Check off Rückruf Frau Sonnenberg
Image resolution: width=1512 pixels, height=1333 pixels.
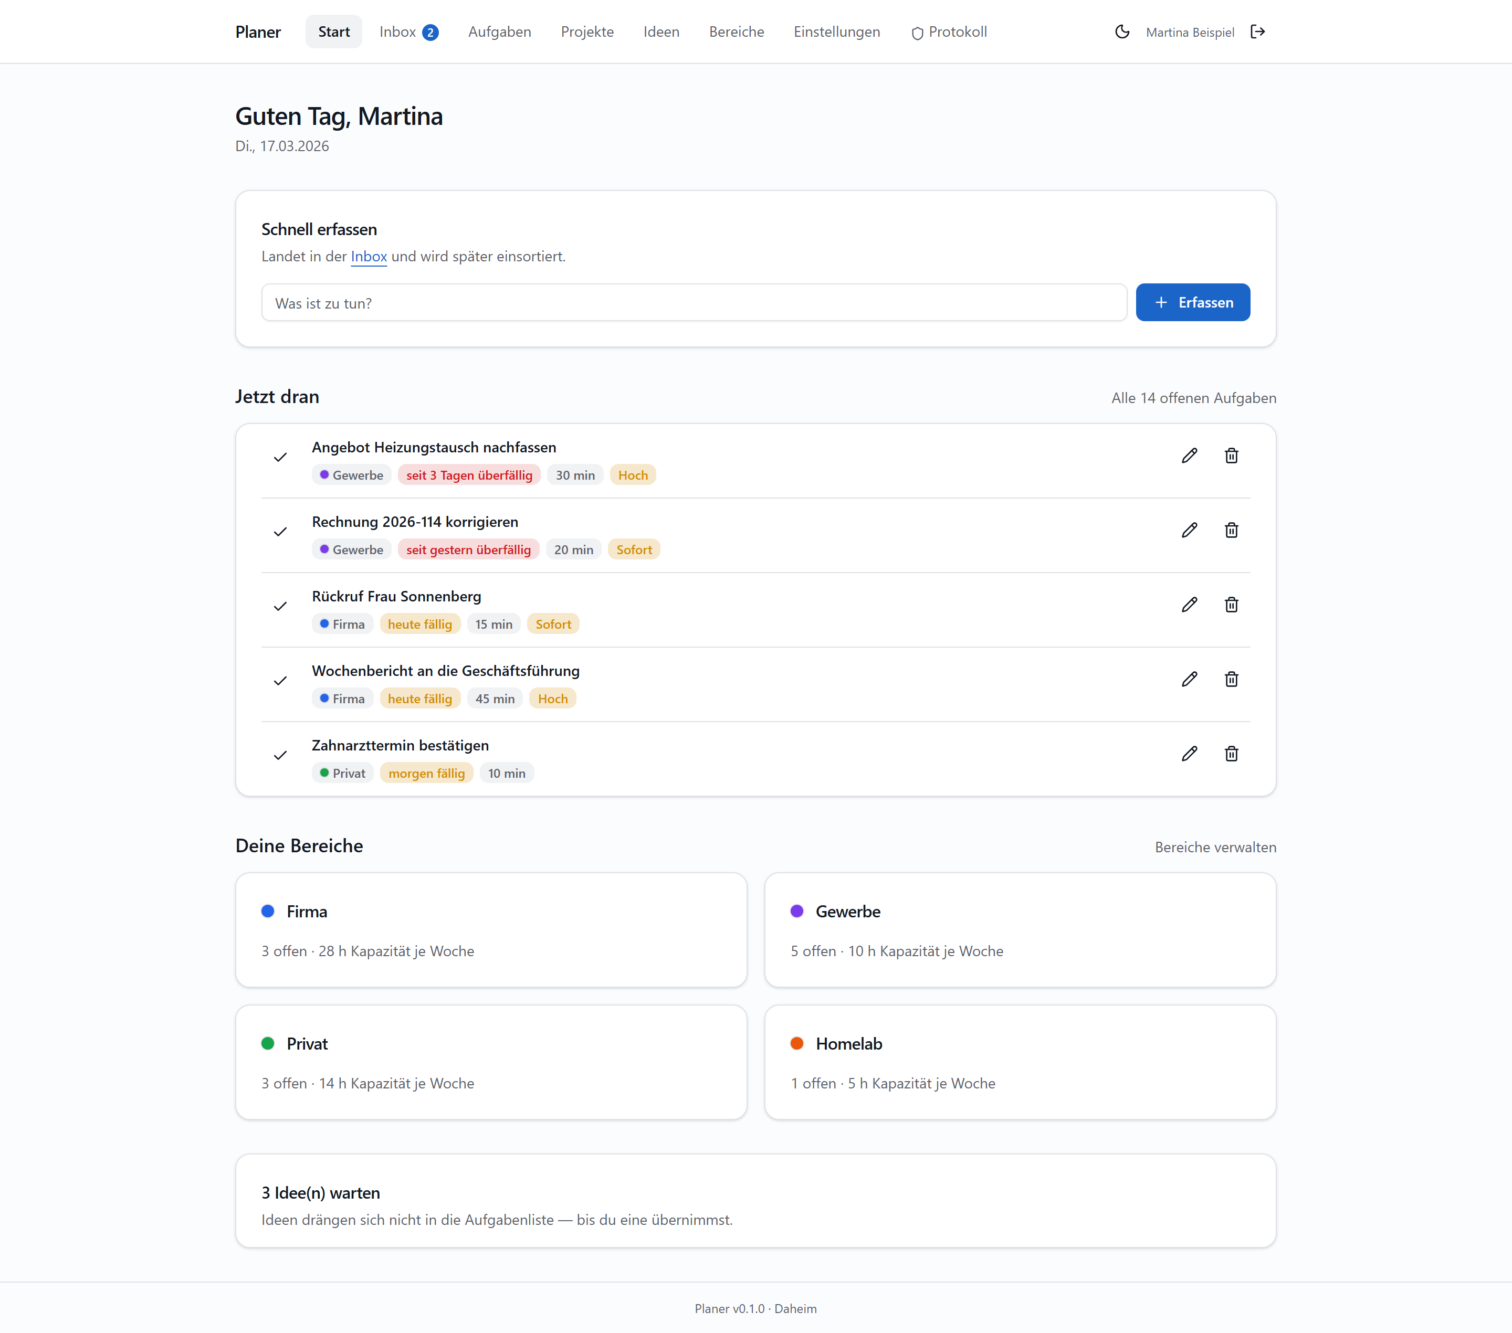(x=280, y=607)
